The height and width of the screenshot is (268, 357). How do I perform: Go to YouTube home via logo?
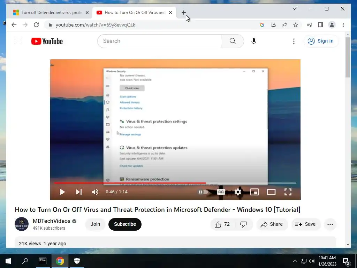click(47, 41)
